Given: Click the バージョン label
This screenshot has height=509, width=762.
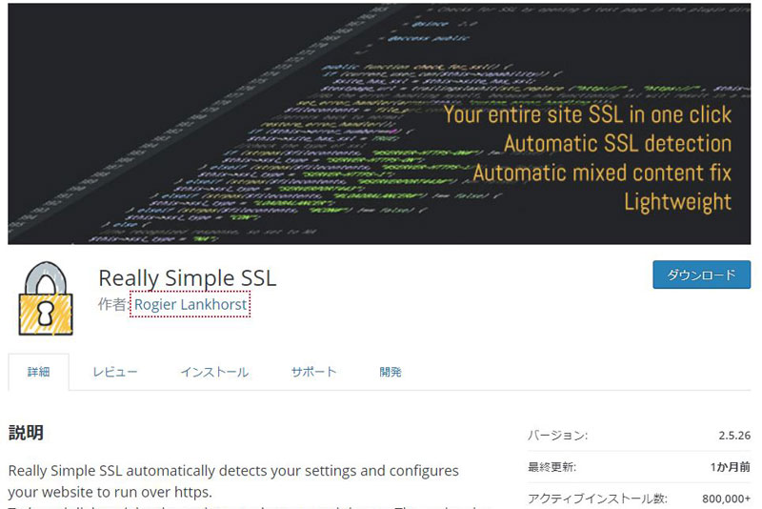Looking at the screenshot, I should pyautogui.click(x=557, y=435).
